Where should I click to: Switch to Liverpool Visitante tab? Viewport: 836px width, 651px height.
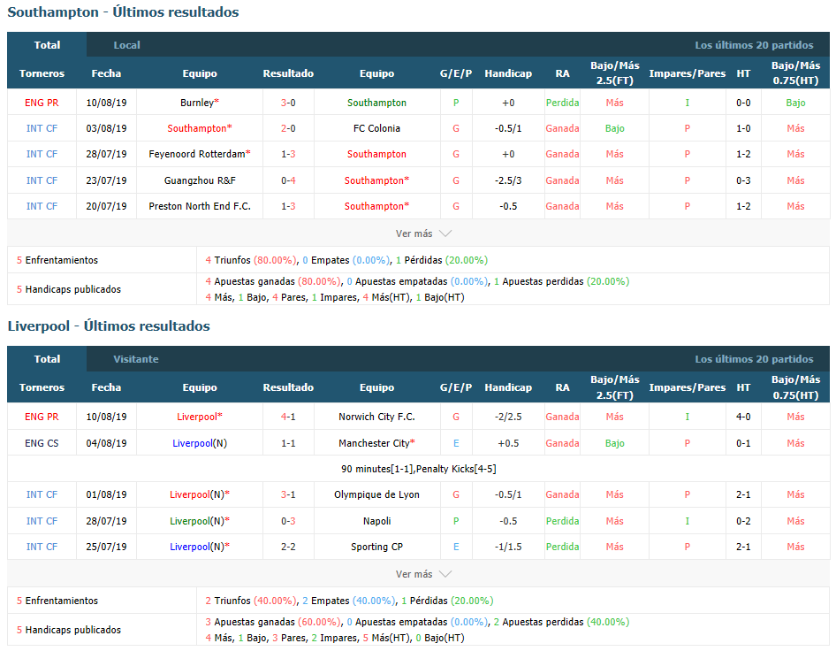[x=135, y=359]
